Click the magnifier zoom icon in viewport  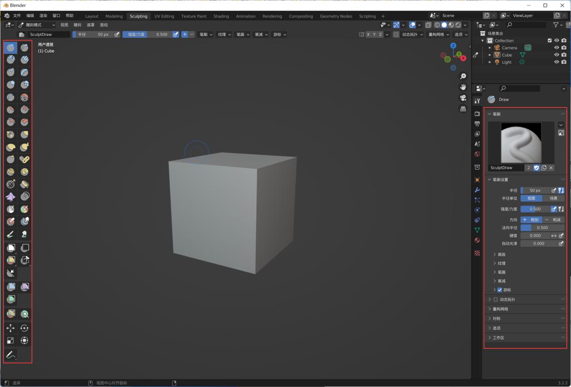pyautogui.click(x=463, y=76)
